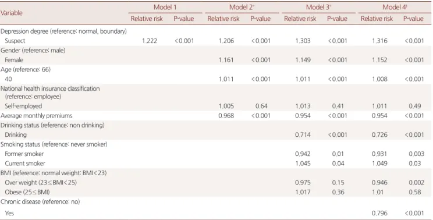
Task: Click the 'Model 4' column heading
Action: [395, 7]
